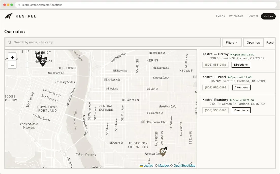Select the Kestrel Roastery title
The image size is (280, 174).
click(215, 100)
